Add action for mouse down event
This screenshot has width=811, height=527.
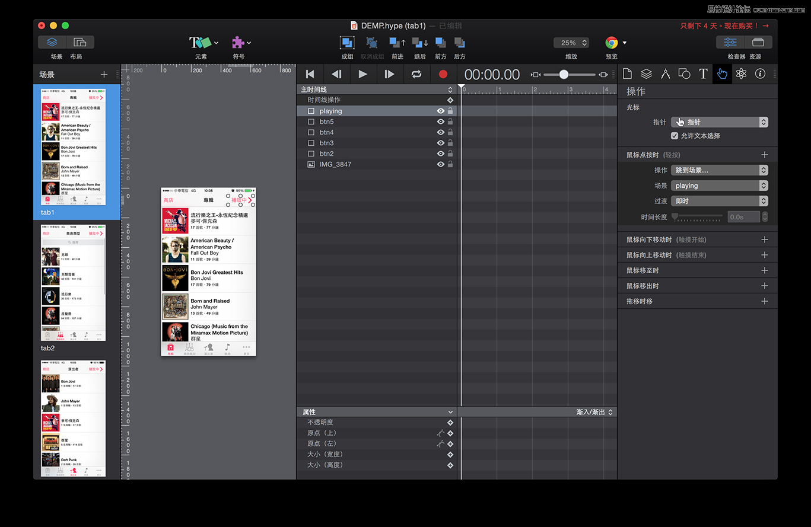(x=765, y=239)
